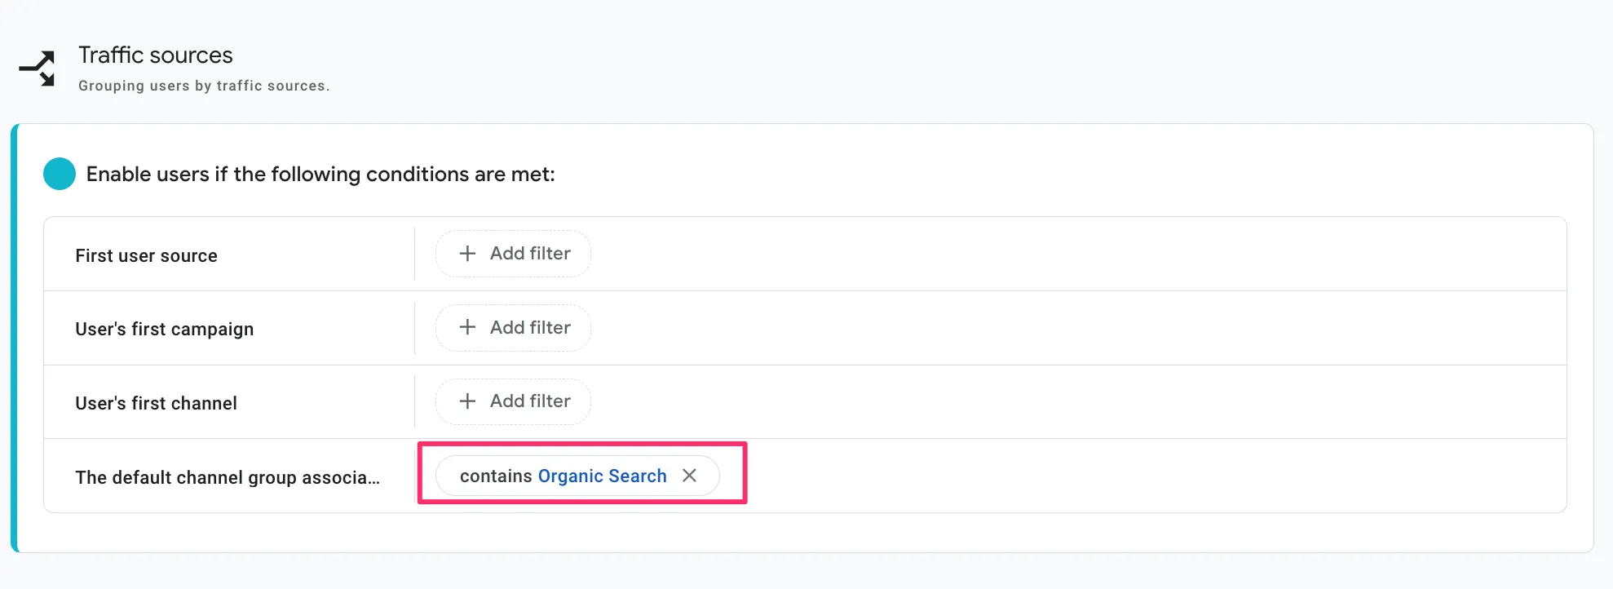Click the plus icon for First user source
This screenshot has width=1613, height=589.
point(467,254)
